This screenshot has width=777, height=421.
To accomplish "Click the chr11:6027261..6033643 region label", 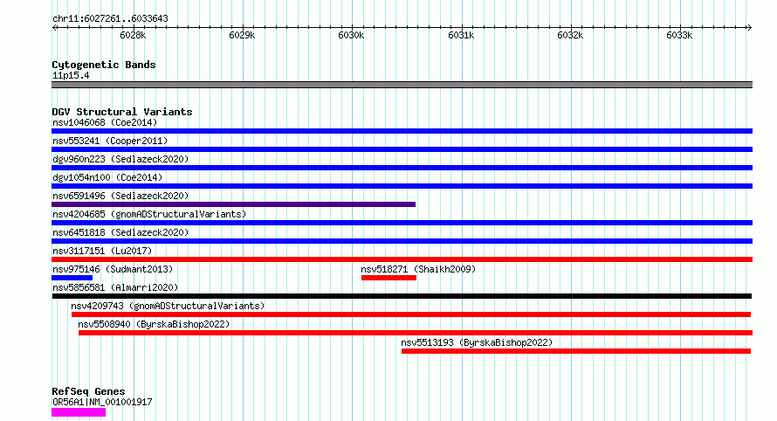I will [x=110, y=19].
